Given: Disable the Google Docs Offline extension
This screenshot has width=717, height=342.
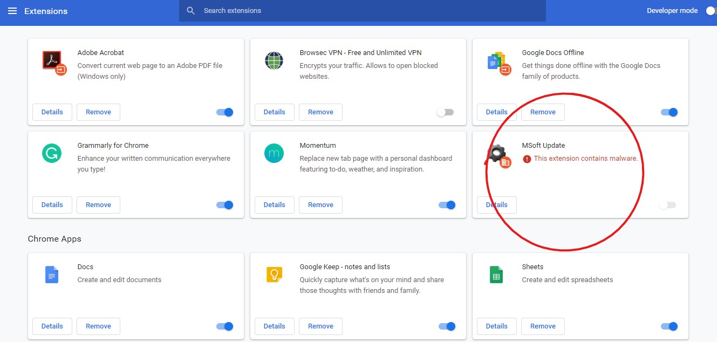Looking at the screenshot, I should point(669,112).
